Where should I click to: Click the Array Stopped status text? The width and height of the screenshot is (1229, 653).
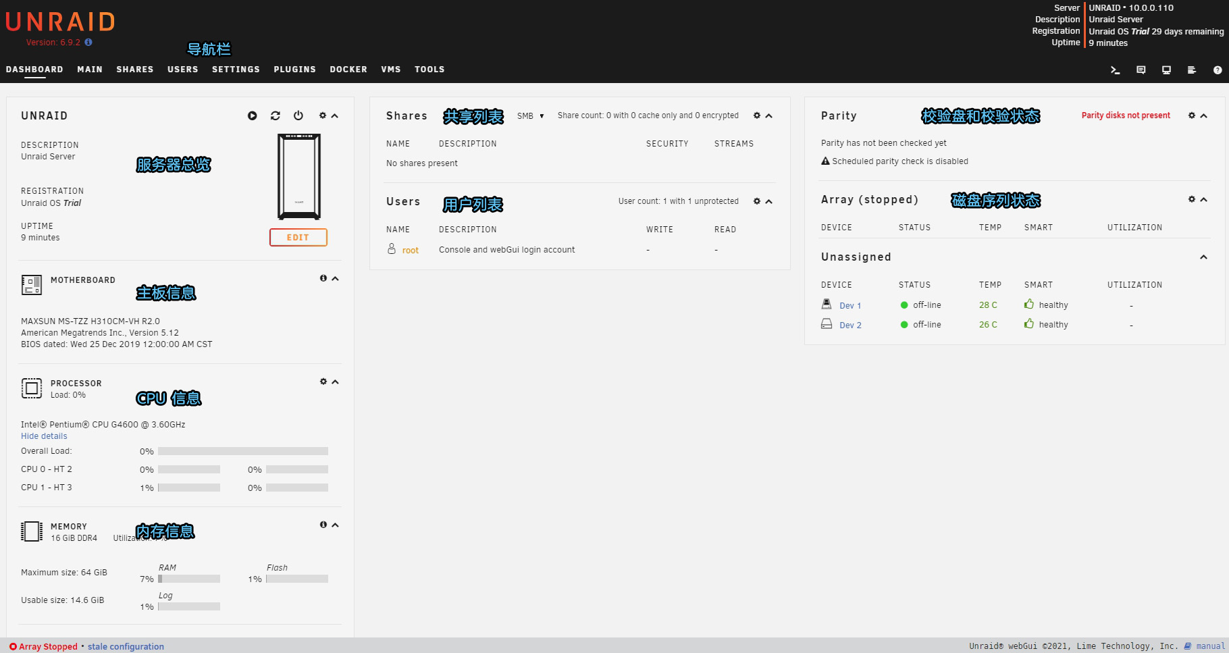[x=48, y=647]
